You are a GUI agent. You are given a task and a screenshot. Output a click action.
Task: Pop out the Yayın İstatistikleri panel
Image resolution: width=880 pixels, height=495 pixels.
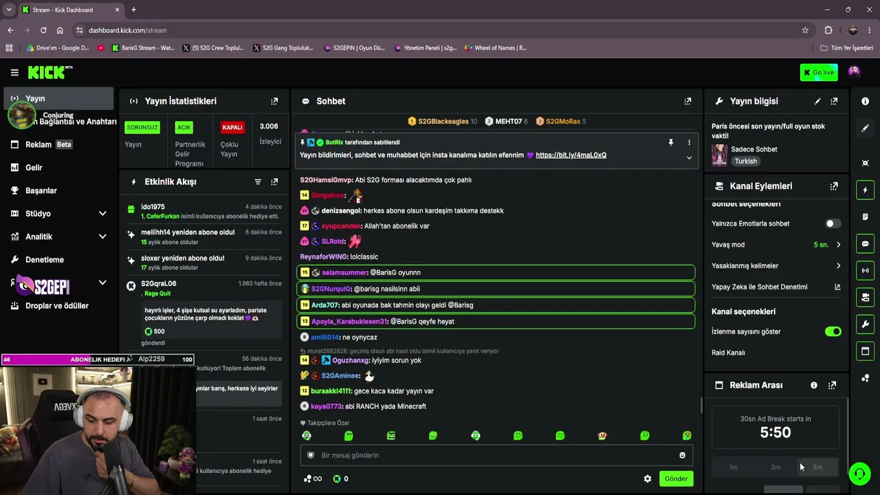(x=274, y=101)
